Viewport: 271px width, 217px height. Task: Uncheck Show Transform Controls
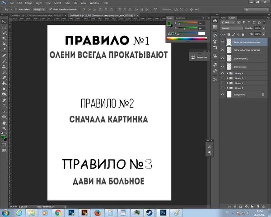point(51,9)
